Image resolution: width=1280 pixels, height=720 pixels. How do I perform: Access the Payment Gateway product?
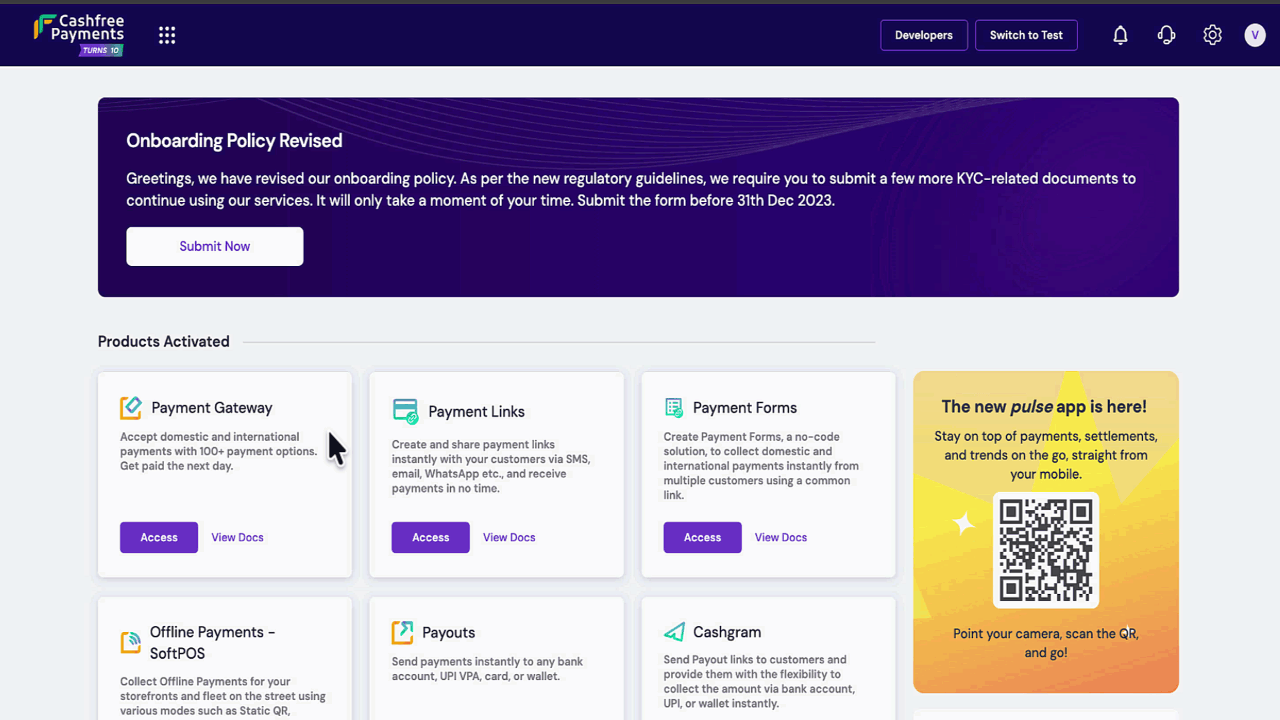(159, 537)
